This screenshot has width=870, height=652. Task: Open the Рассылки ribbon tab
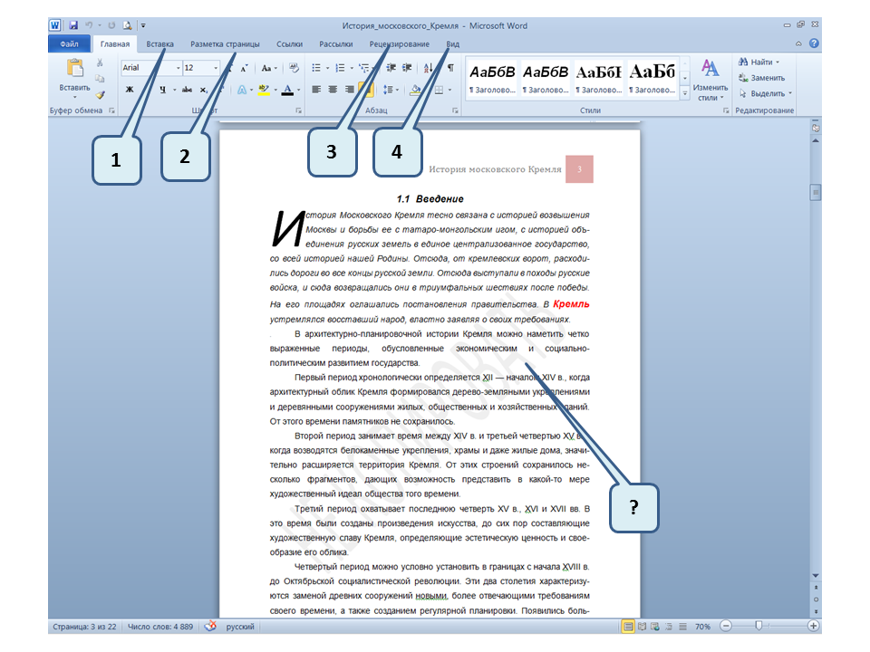(x=336, y=43)
